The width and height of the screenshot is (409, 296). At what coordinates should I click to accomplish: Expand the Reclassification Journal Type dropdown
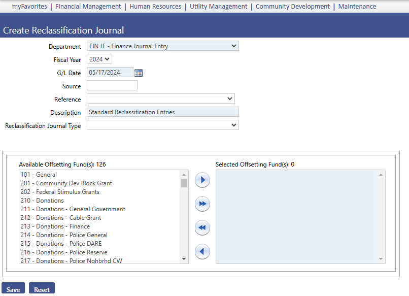[x=163, y=125]
